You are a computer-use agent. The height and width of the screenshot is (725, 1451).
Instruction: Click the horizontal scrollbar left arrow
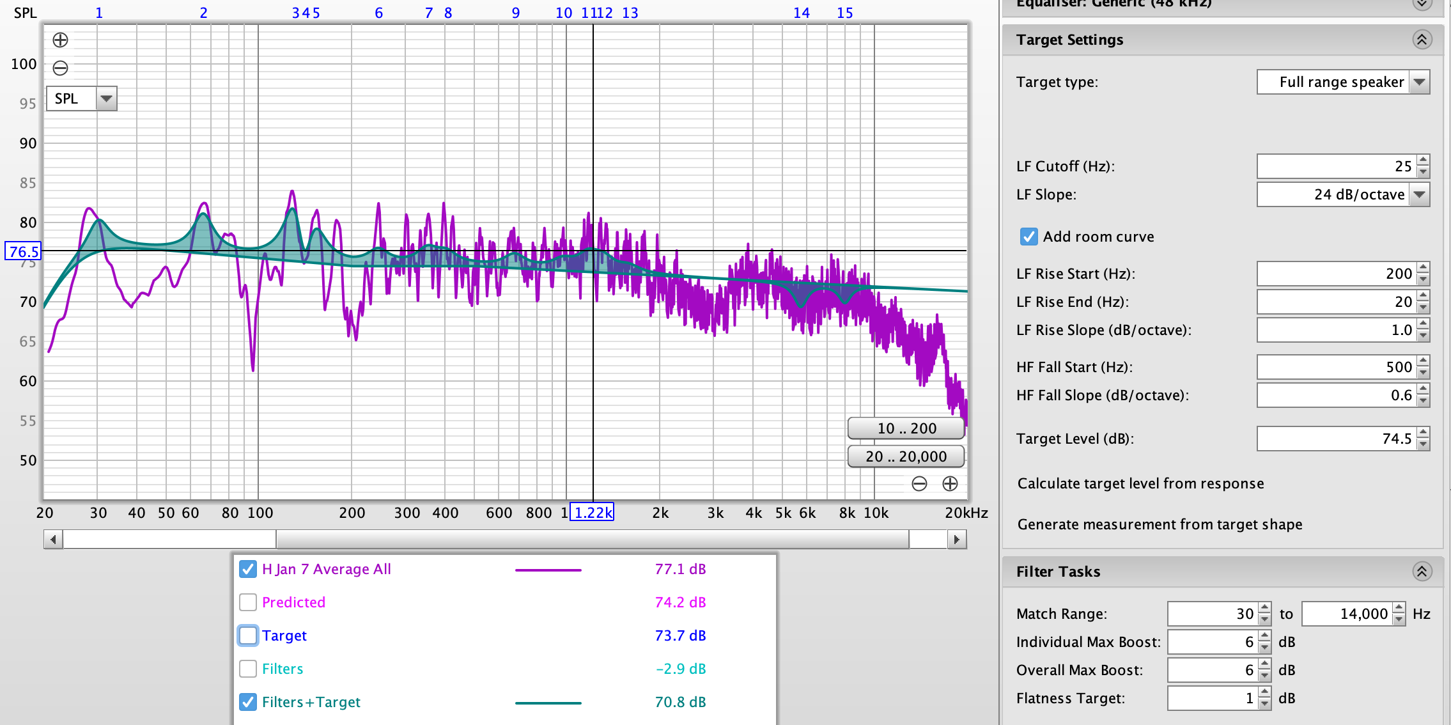point(53,540)
